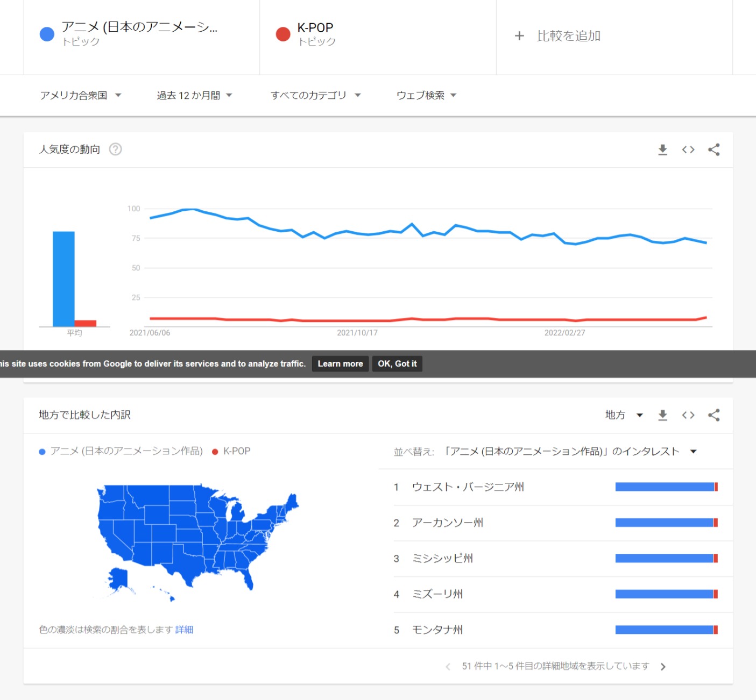The width and height of the screenshot is (756, 700).
Task: Go to next page of regions
Action: pyautogui.click(x=663, y=667)
